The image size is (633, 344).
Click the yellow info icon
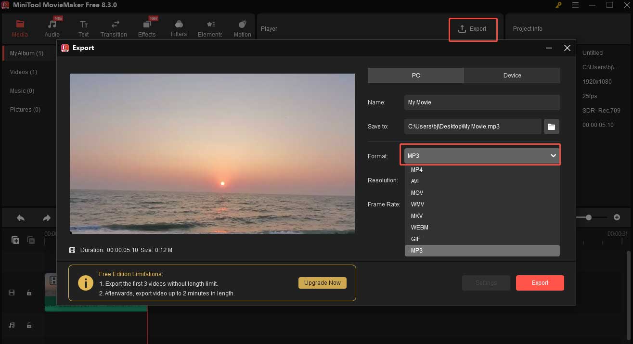(85, 283)
